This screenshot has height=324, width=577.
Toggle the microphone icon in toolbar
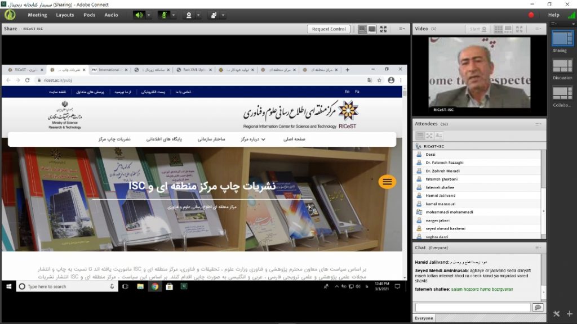[164, 15]
